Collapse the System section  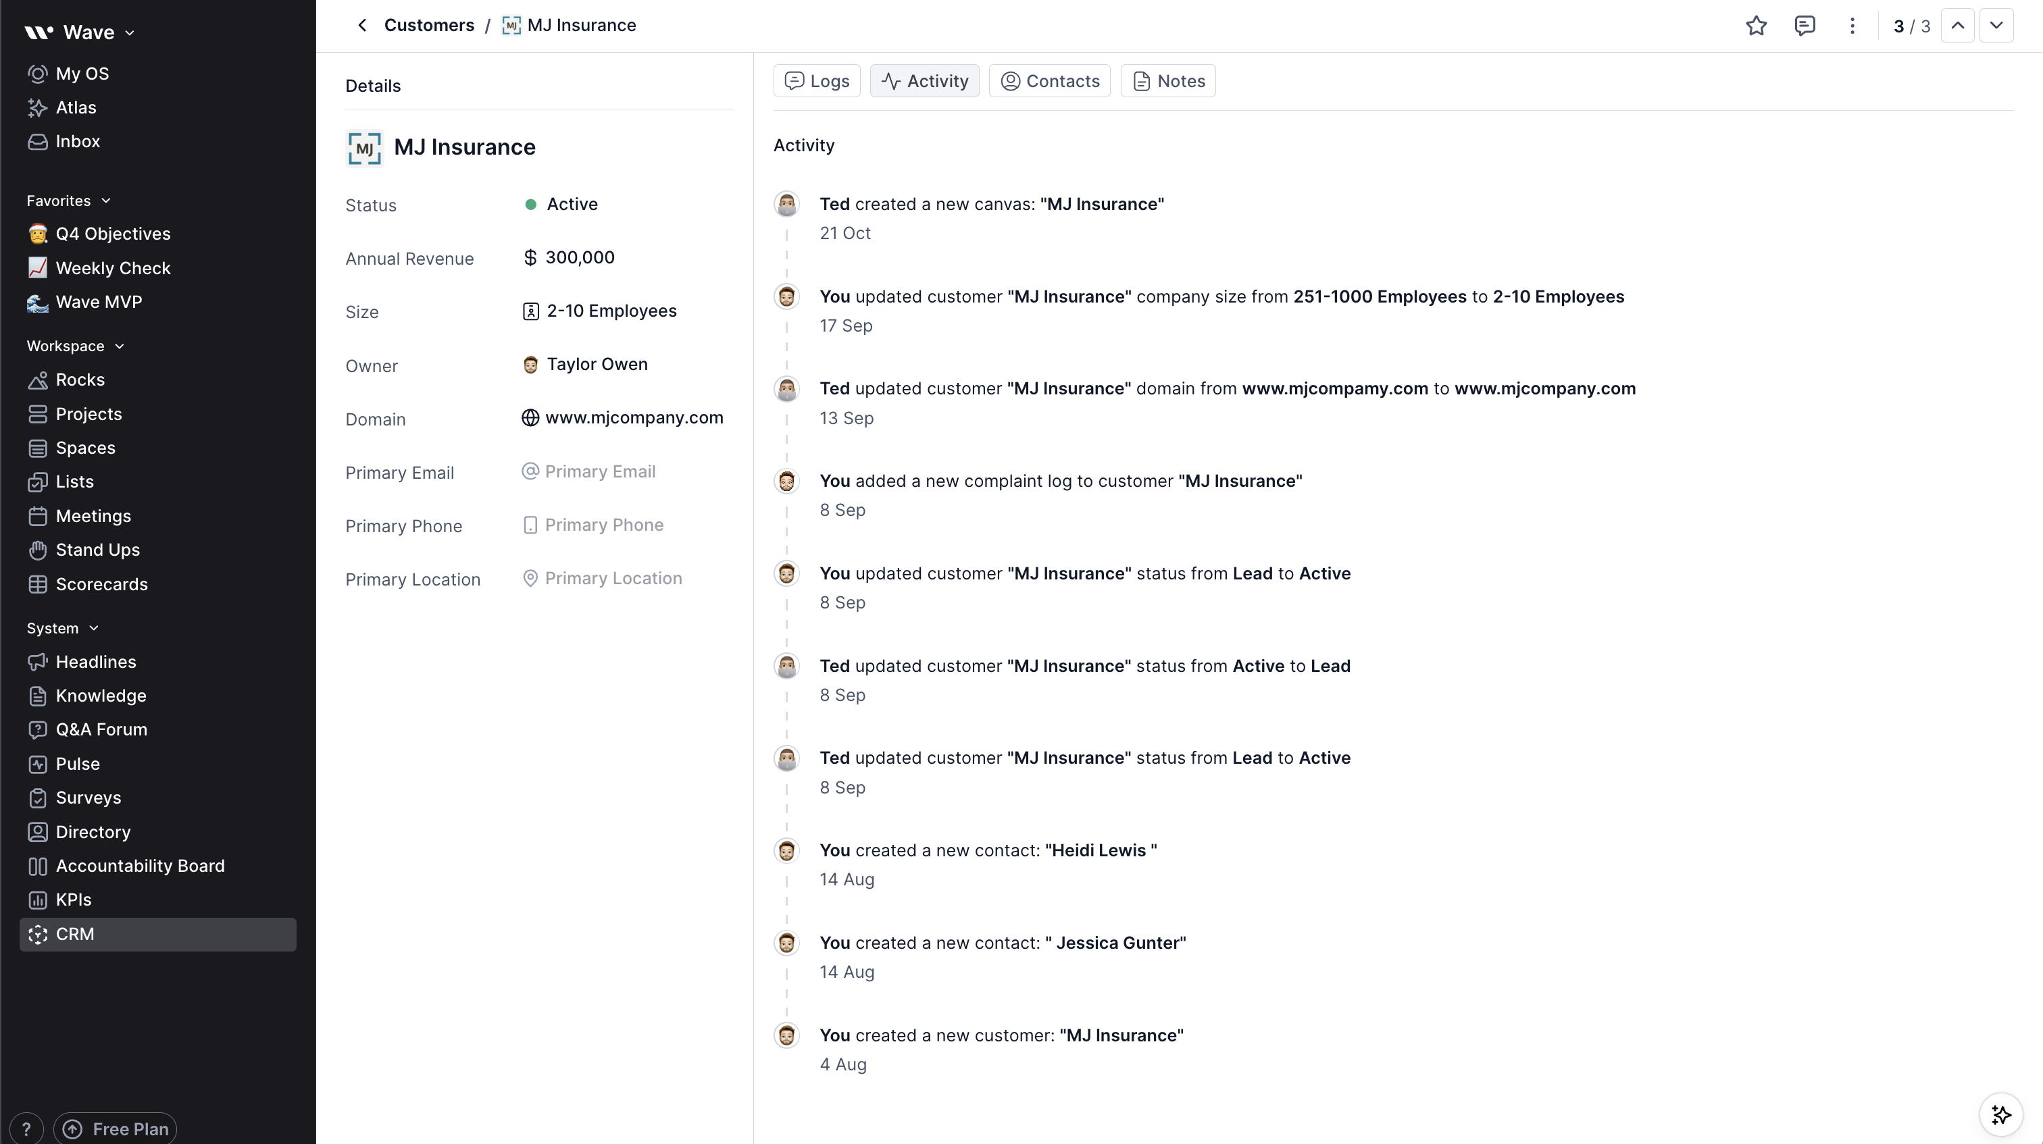[95, 628]
